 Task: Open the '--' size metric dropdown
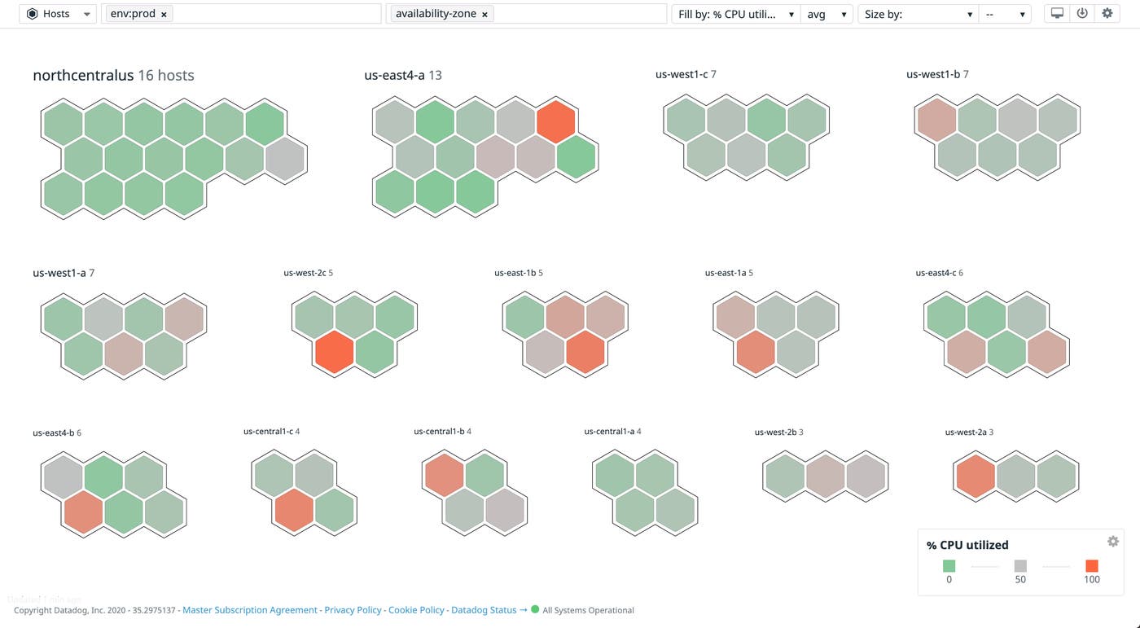click(1023, 14)
